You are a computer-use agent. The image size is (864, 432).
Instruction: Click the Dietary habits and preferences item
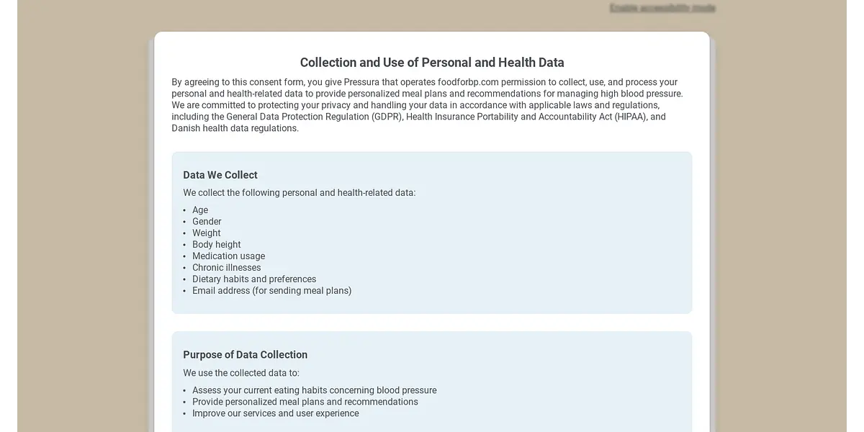[x=254, y=279]
